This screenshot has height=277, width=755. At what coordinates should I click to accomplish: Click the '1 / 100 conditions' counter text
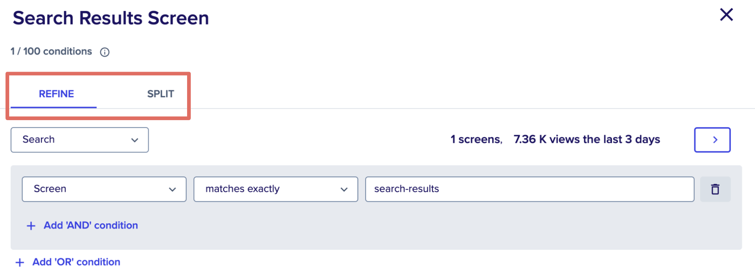coord(51,51)
